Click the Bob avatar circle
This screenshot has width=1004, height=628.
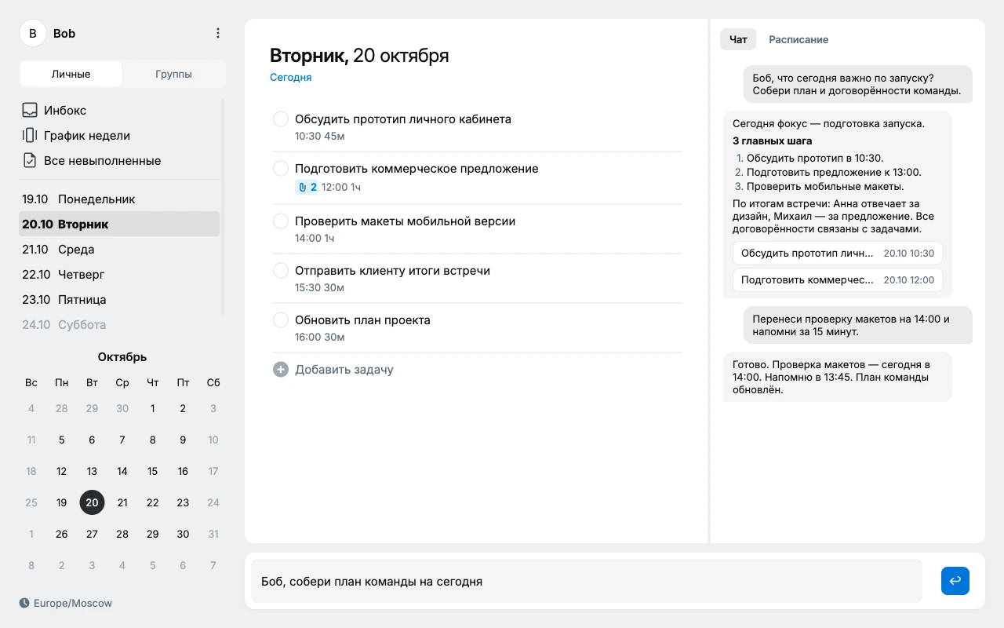(x=32, y=33)
